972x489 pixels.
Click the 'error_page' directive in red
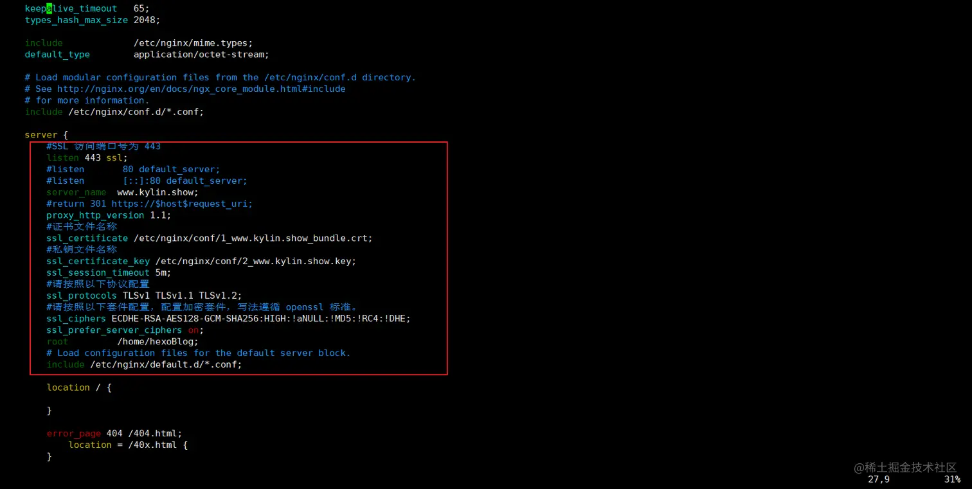pyautogui.click(x=73, y=433)
